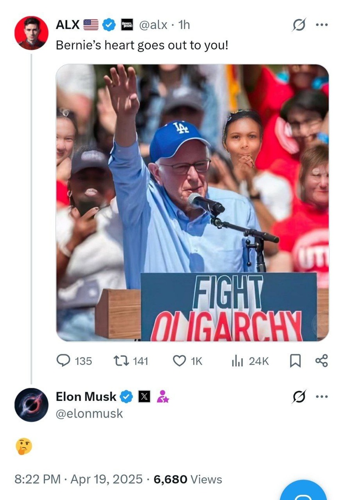344x500 pixels.
Task: View analytics via the 24K bar chart icon
Action: 237,361
